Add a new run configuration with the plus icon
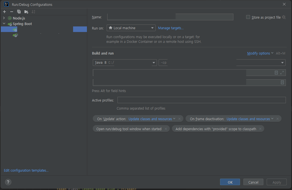Viewport: 292px width, 190px height. click(4, 12)
